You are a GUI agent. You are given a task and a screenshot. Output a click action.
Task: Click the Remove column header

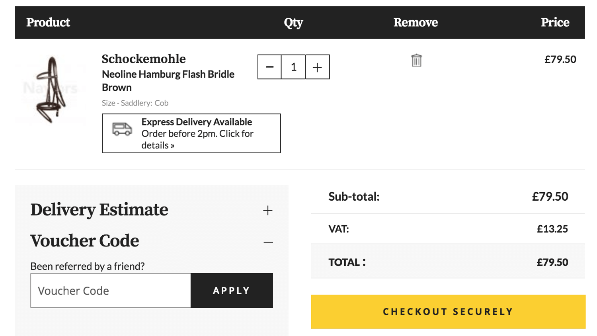(415, 23)
